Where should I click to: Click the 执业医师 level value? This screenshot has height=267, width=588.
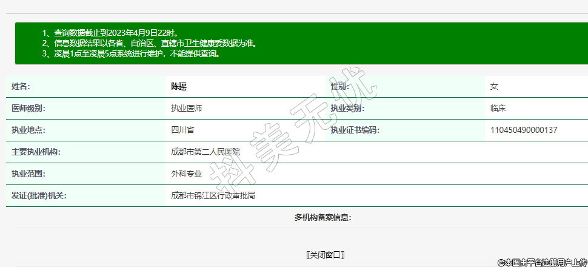click(187, 109)
